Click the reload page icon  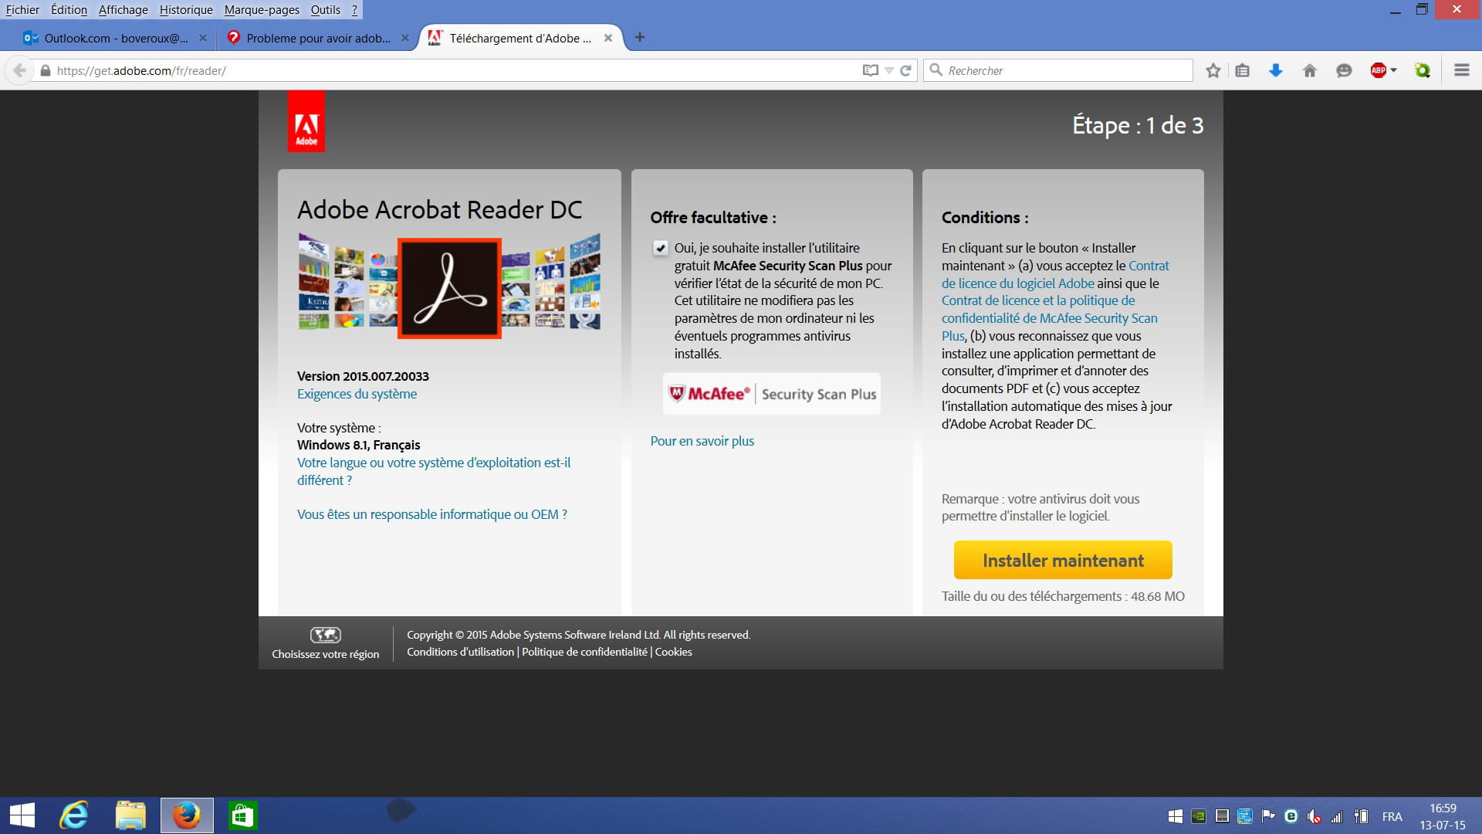906,70
